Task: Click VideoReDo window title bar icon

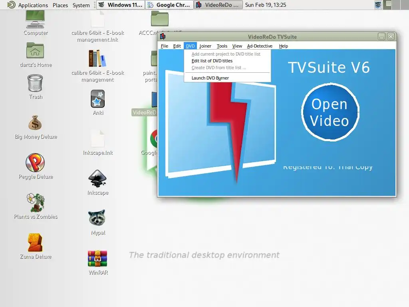Action: point(163,36)
